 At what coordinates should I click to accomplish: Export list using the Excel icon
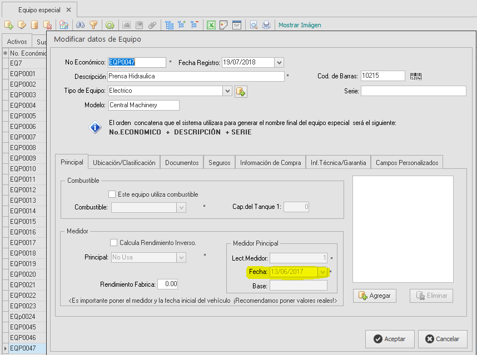211,25
